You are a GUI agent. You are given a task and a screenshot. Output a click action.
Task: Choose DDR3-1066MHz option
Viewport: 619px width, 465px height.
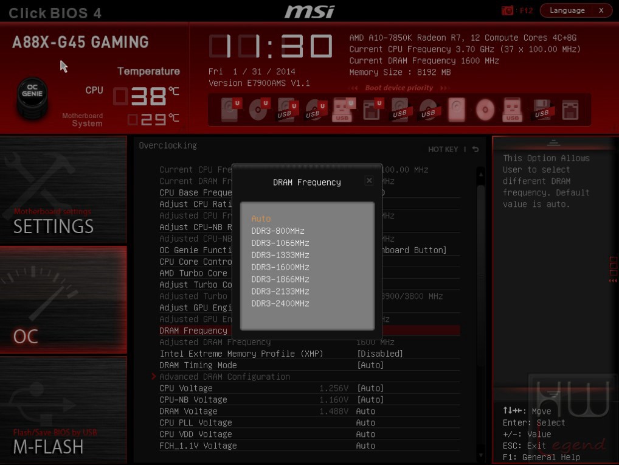(280, 243)
